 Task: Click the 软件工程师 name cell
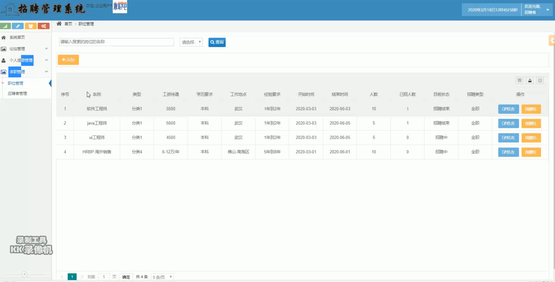pyautogui.click(x=97, y=109)
